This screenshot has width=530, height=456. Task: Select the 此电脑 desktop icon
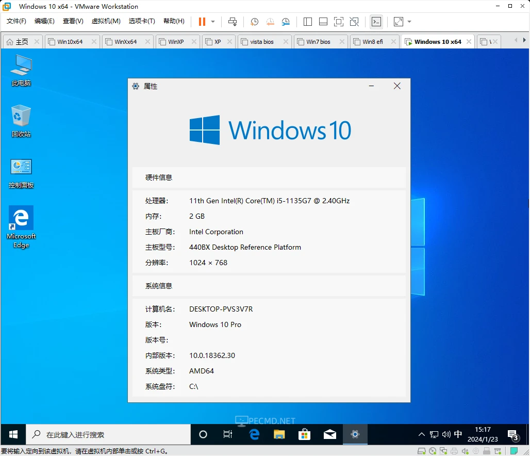pos(21,70)
